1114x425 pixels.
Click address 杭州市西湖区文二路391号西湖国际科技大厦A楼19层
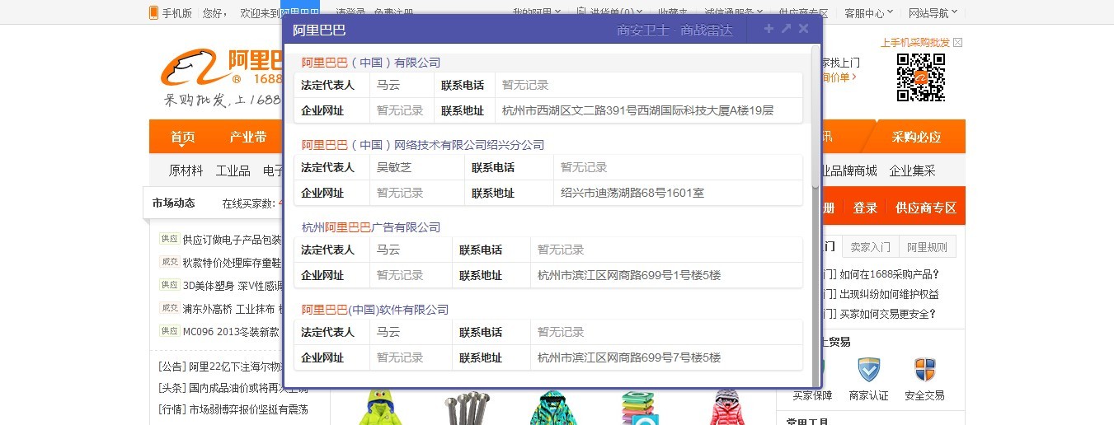(638, 110)
